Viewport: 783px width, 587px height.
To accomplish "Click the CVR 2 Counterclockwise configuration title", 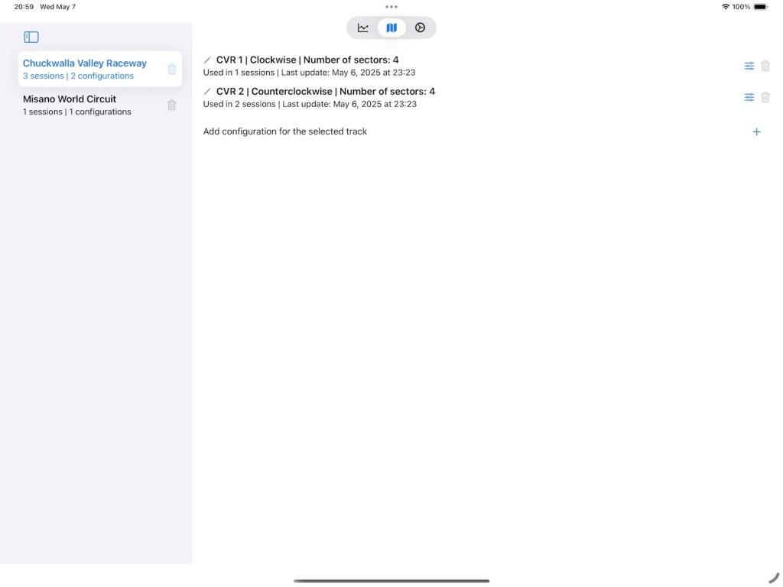I will pyautogui.click(x=326, y=92).
